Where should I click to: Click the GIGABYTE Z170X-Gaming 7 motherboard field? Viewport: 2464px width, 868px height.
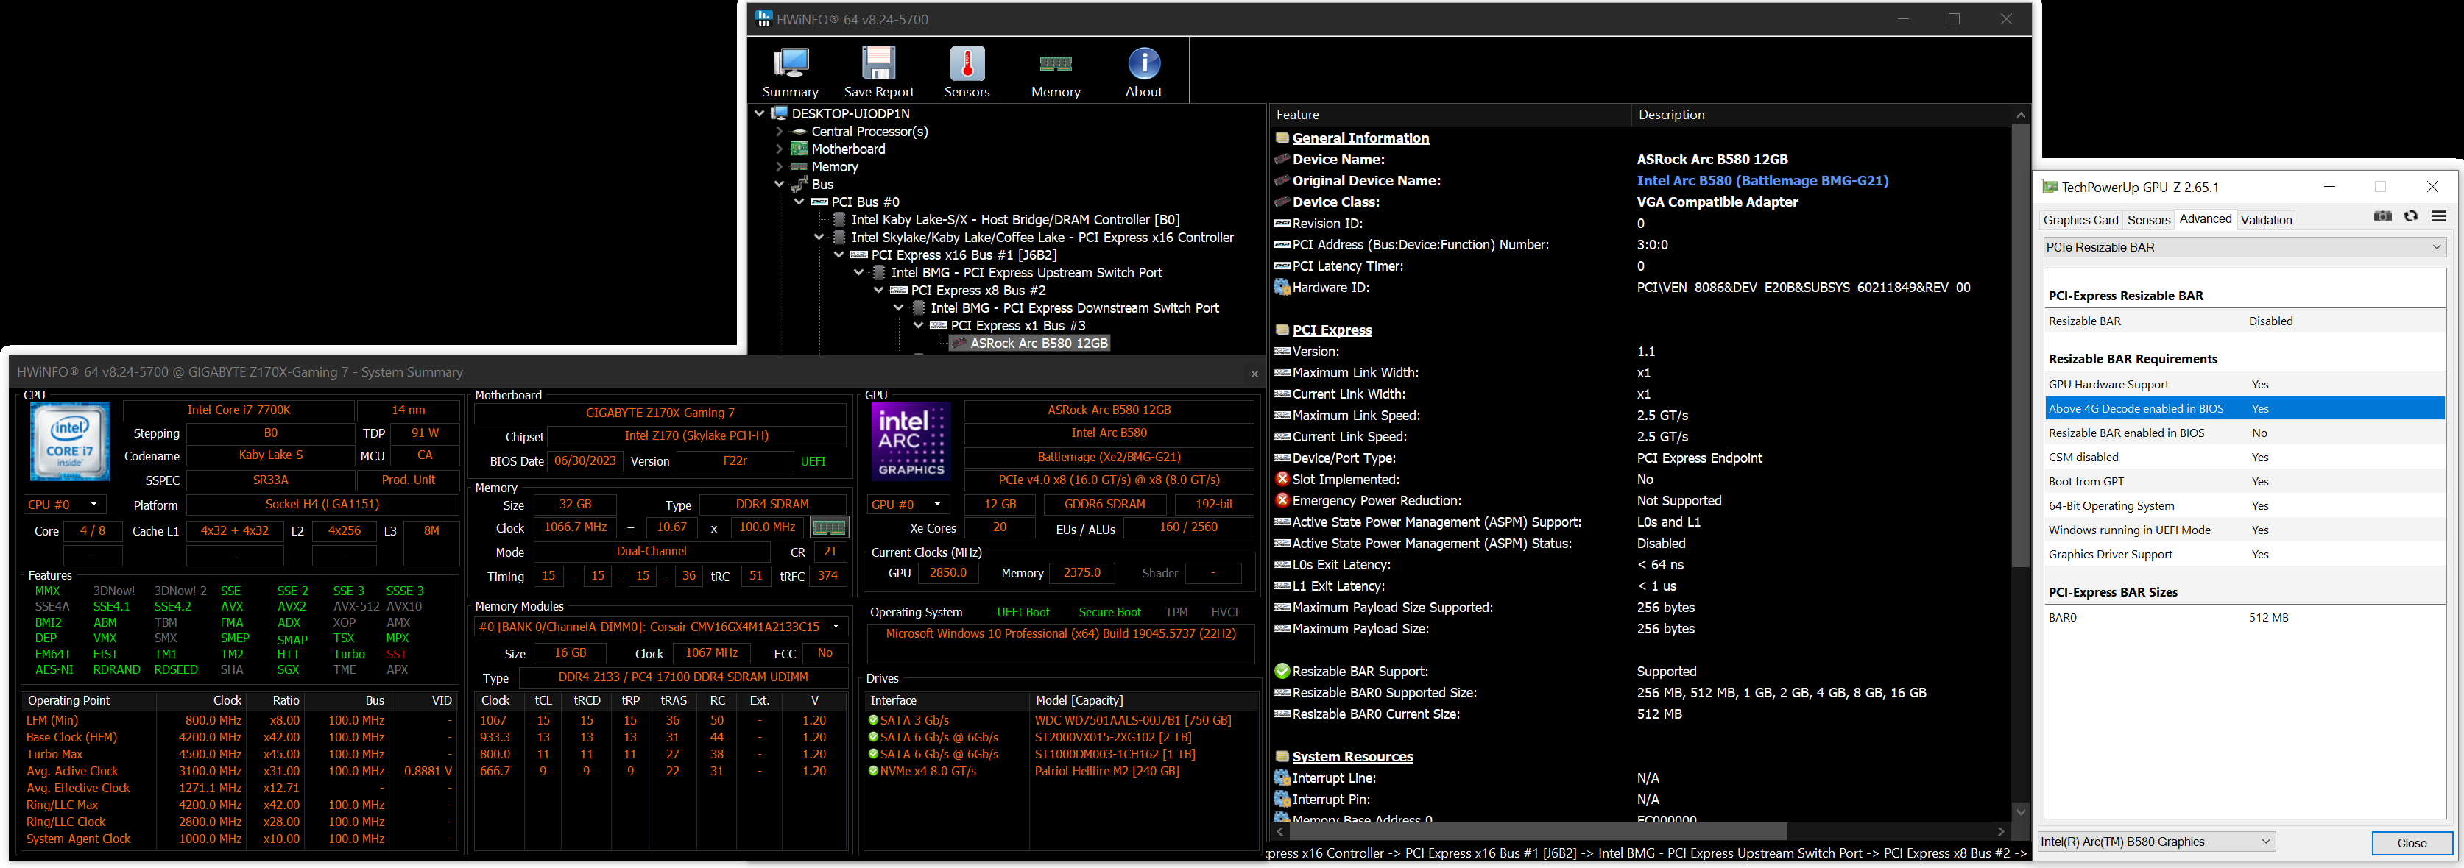tap(660, 413)
